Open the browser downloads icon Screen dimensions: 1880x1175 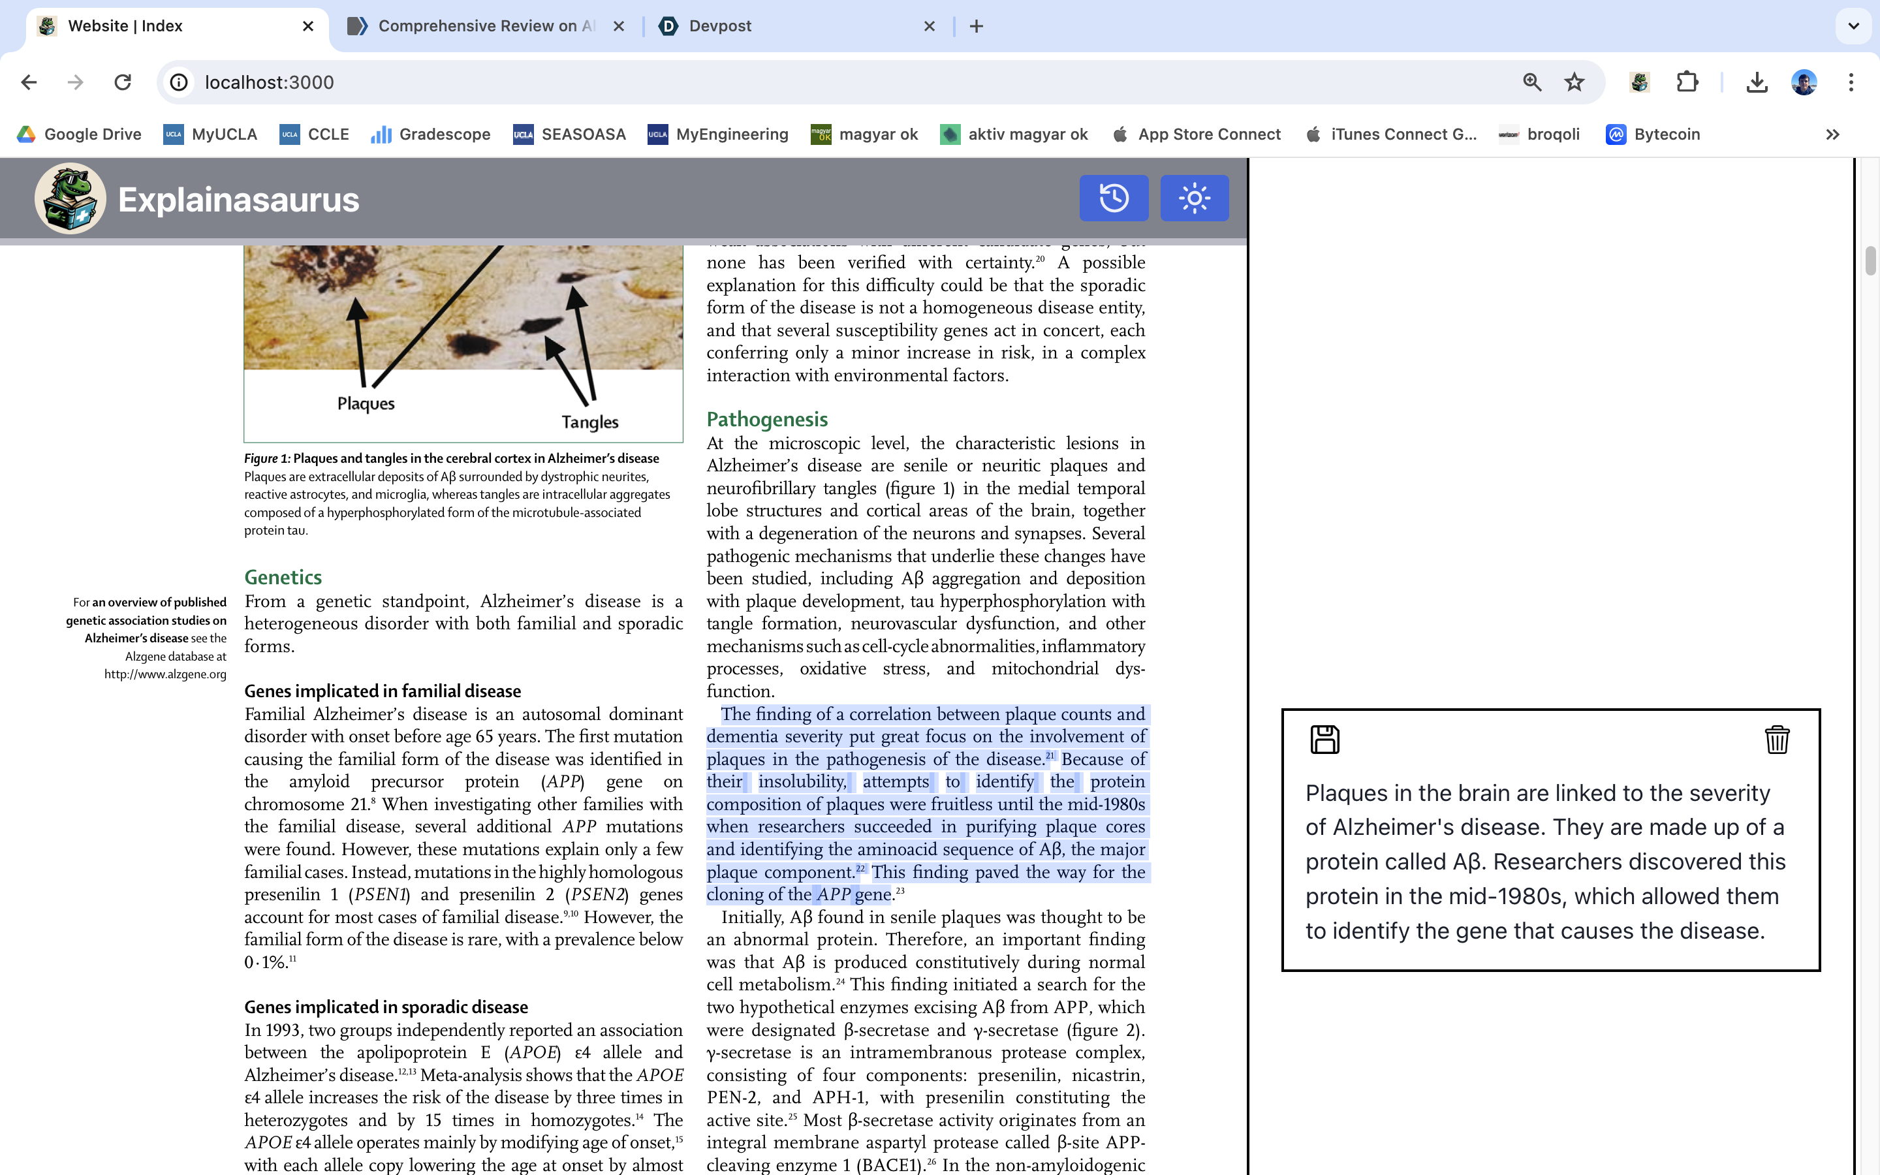(1757, 82)
